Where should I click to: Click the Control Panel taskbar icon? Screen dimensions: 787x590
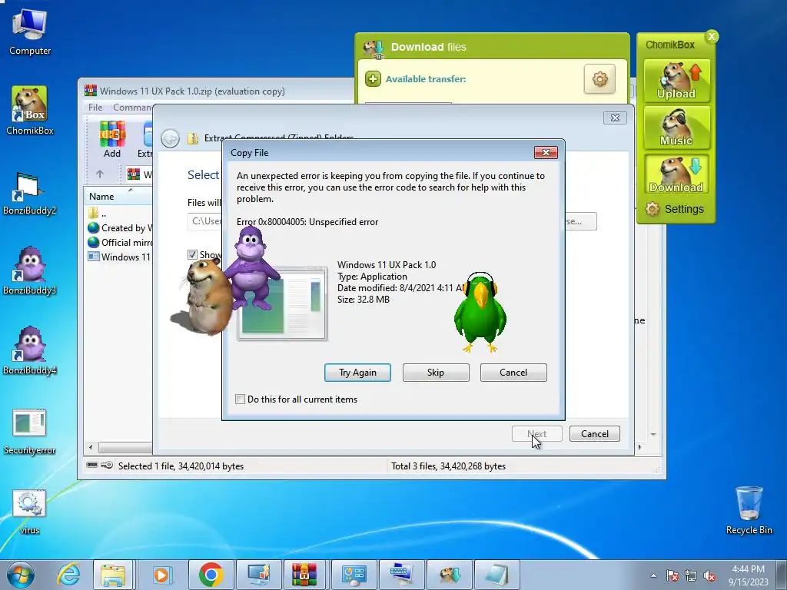click(x=353, y=575)
